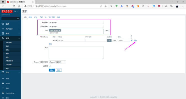Click the 移除 remove interface link
Image resolution: width=186 pixels, height=99 pixels.
(x=135, y=40)
